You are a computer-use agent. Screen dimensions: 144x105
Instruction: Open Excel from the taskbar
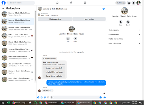8,103
